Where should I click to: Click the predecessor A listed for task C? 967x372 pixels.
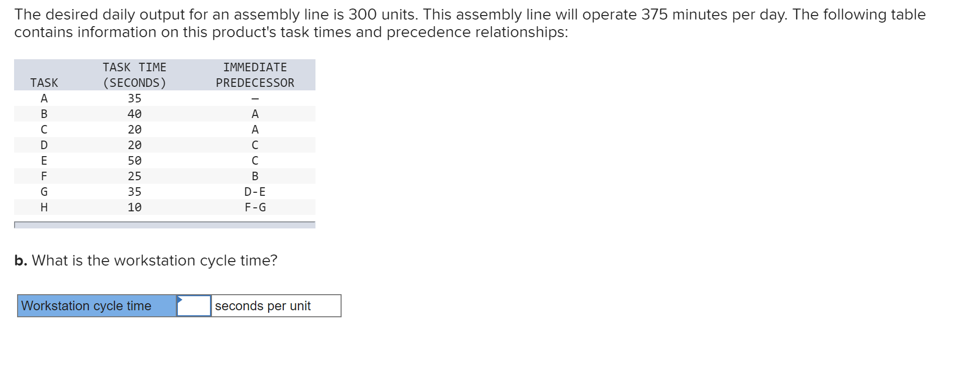click(x=255, y=129)
